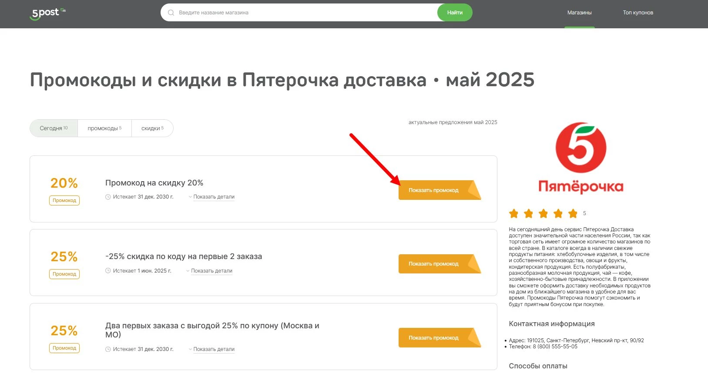Image resolution: width=708 pixels, height=374 pixels.
Task: Click the green Найти search button
Action: coord(454,13)
